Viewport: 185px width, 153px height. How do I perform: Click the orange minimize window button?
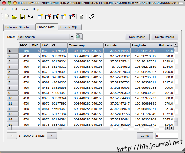pos(15,3)
